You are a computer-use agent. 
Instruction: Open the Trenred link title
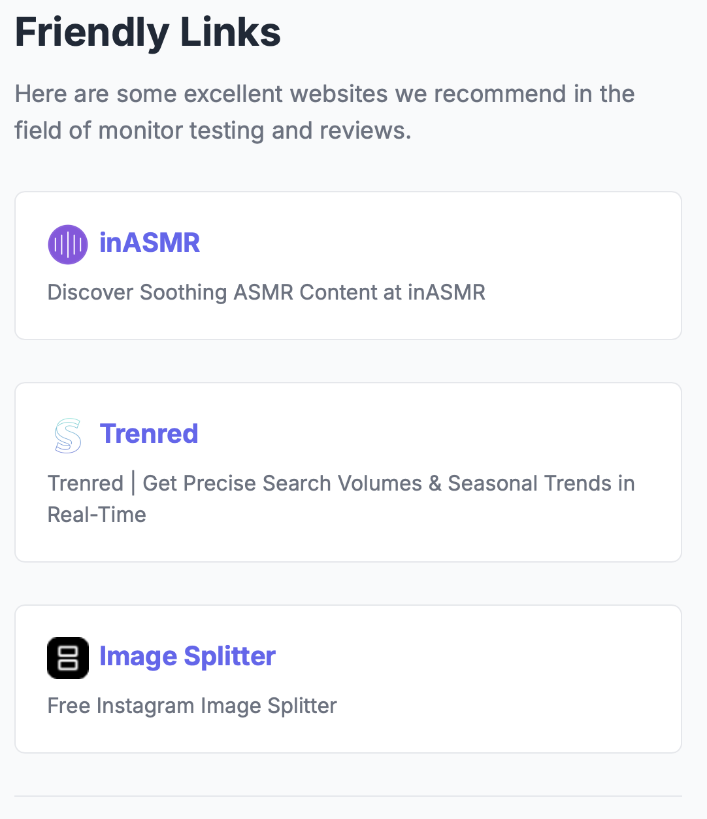149,434
